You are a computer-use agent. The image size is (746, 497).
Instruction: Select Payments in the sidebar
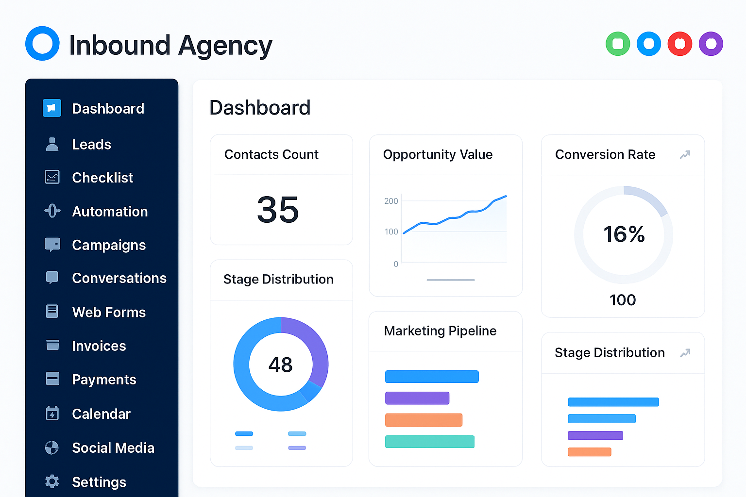pos(104,380)
